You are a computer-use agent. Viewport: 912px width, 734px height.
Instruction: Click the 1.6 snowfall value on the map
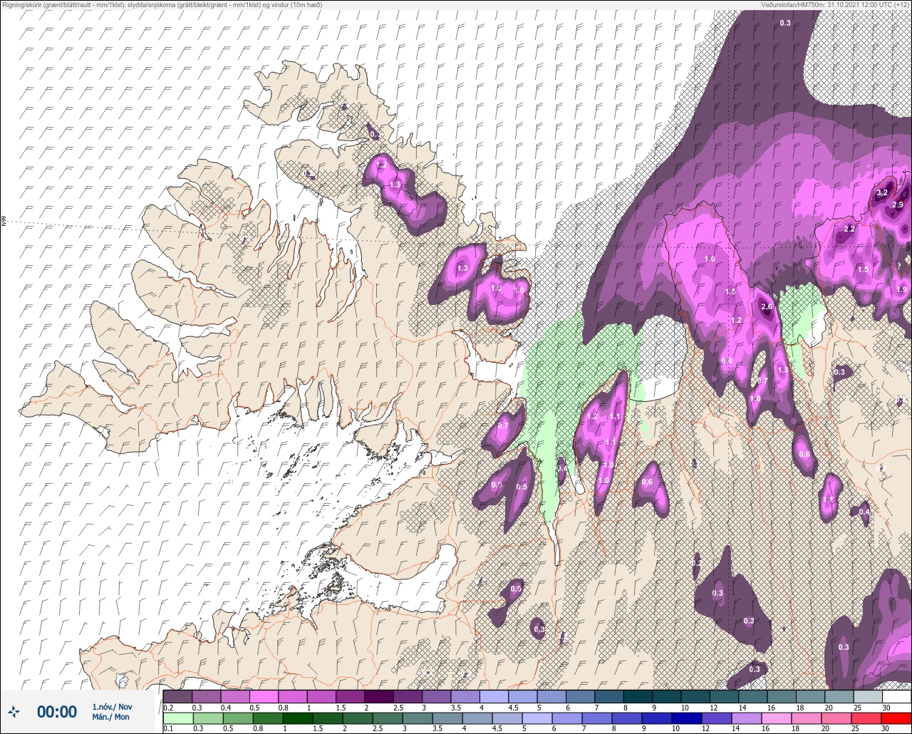coord(497,288)
